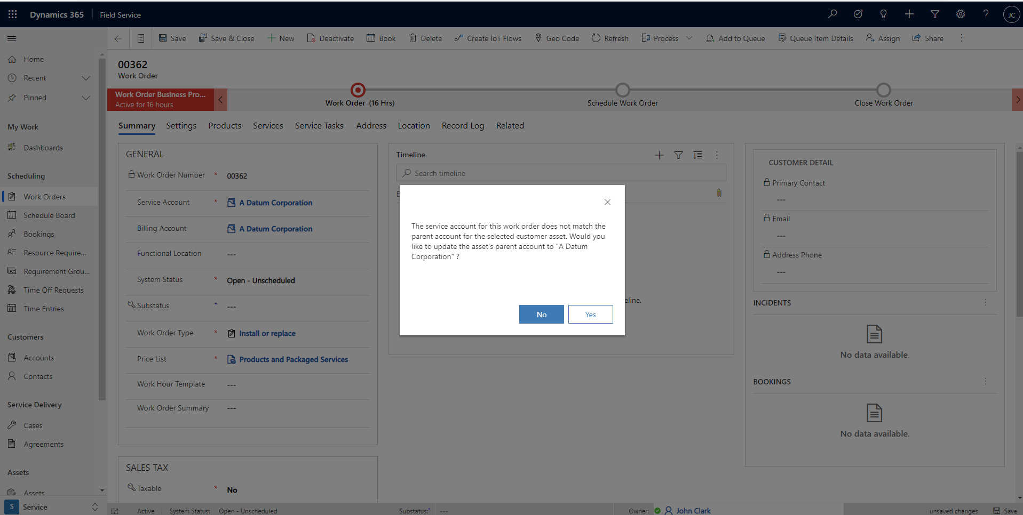Open the A Datum Corporation service account link
1023x515 pixels.
click(275, 203)
